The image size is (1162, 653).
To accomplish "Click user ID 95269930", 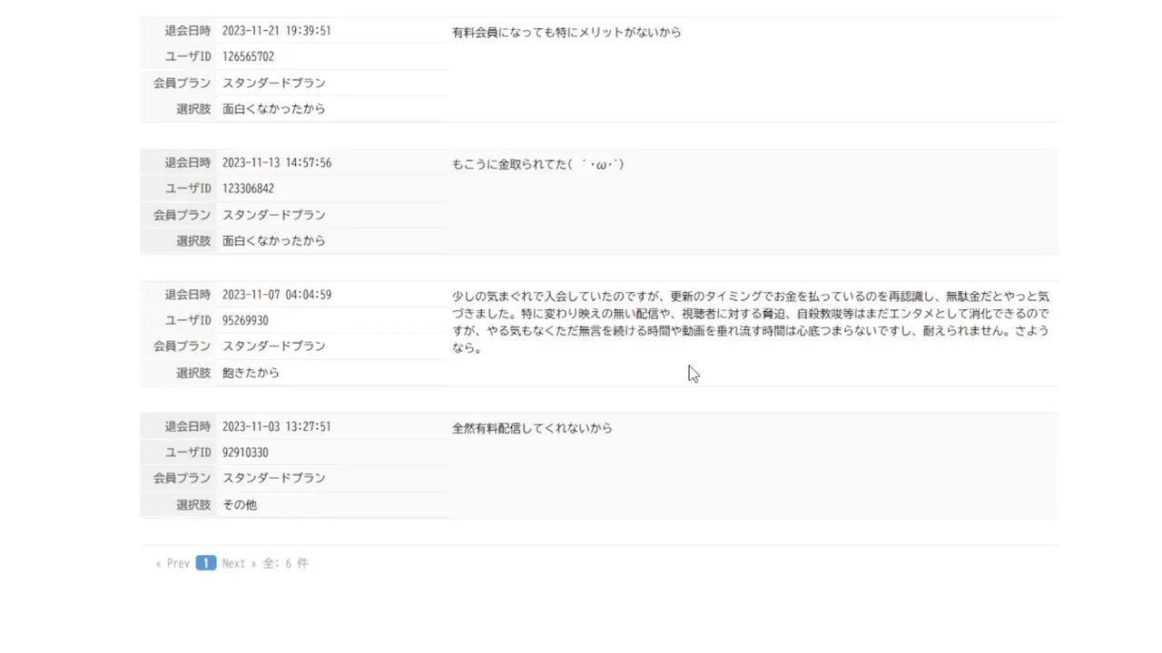I will coord(245,320).
